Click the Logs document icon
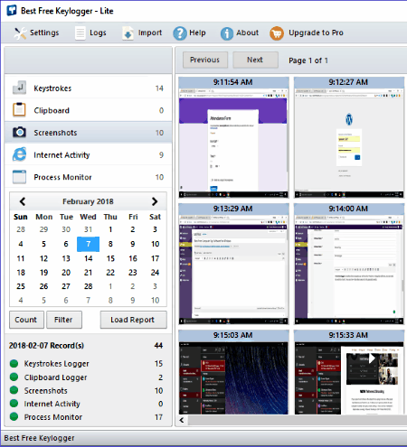The width and height of the screenshot is (407, 447). coord(80,33)
